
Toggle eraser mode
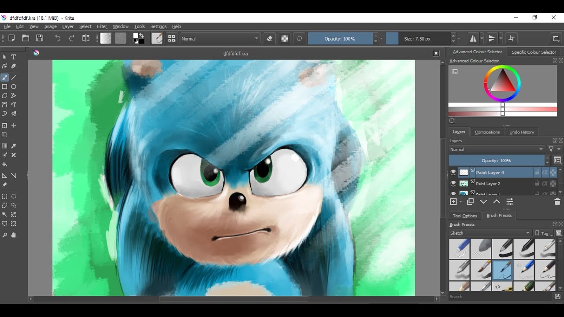point(270,38)
